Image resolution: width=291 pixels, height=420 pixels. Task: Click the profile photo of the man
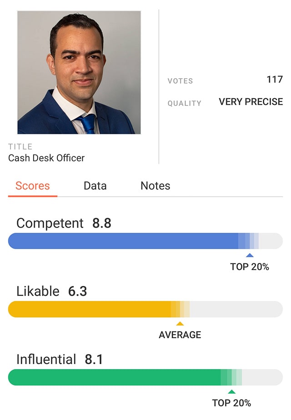tap(79, 72)
